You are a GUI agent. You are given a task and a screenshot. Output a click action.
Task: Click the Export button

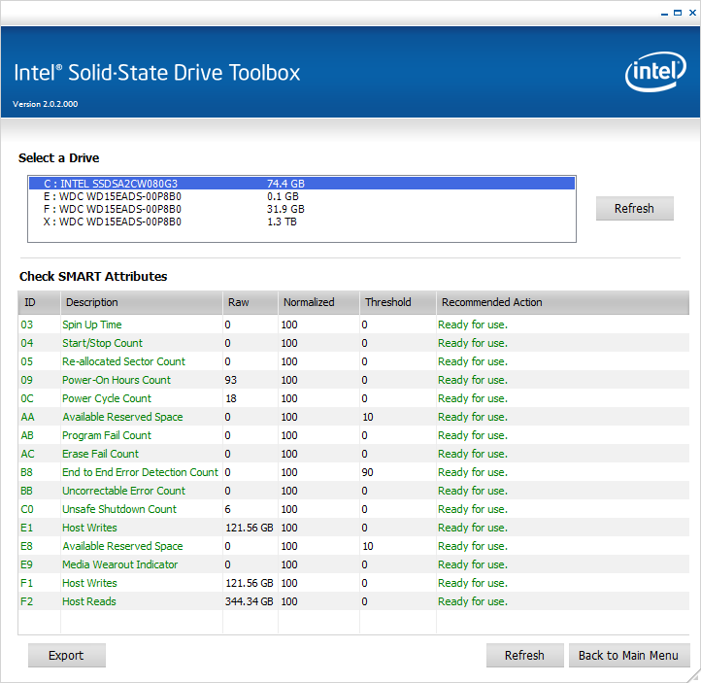[x=66, y=656]
